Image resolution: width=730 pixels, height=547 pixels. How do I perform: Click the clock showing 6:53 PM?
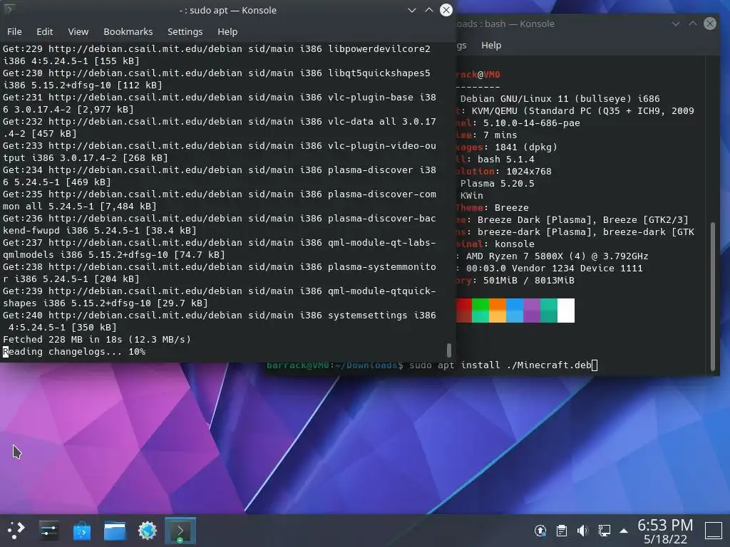[665, 525]
